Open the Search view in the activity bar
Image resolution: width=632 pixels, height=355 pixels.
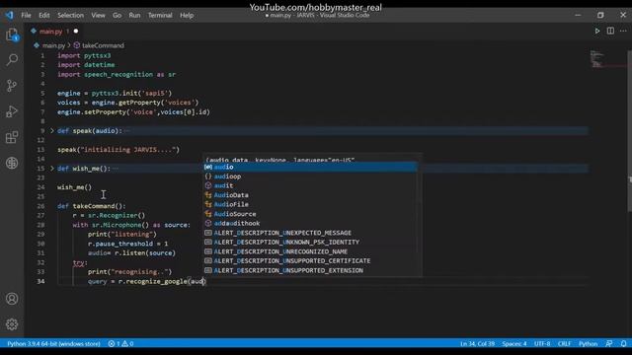(x=12, y=60)
